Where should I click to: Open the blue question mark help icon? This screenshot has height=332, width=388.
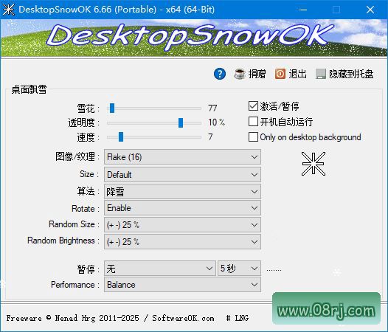tap(220, 74)
